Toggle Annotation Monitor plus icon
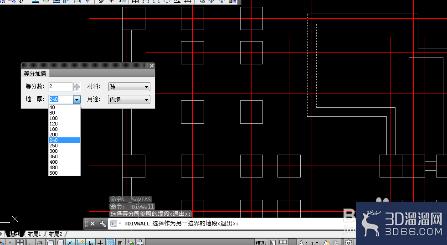The width and height of the screenshot is (447, 245). pyautogui.click(x=140, y=242)
